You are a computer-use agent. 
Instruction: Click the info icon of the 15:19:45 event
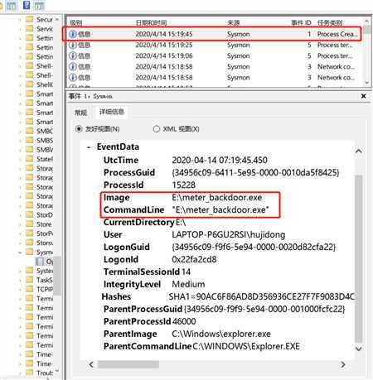(x=73, y=34)
